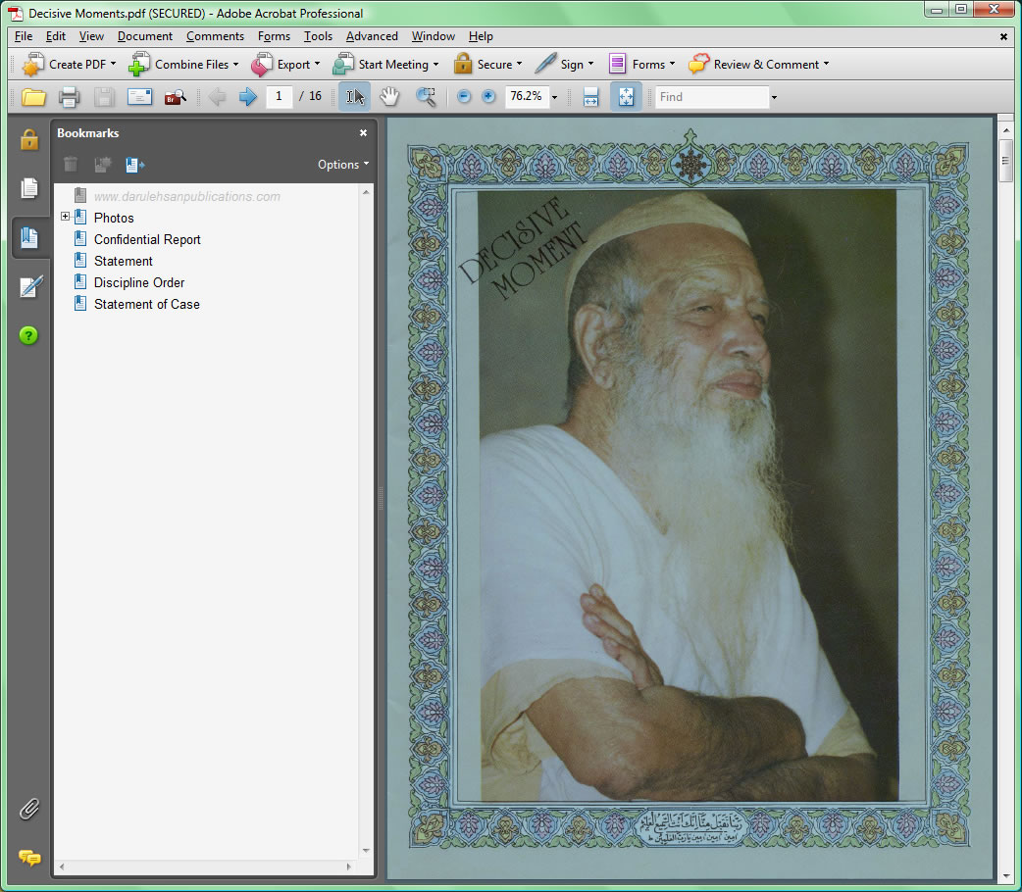1022x892 pixels.
Task: Click the Find search field
Action: [711, 97]
